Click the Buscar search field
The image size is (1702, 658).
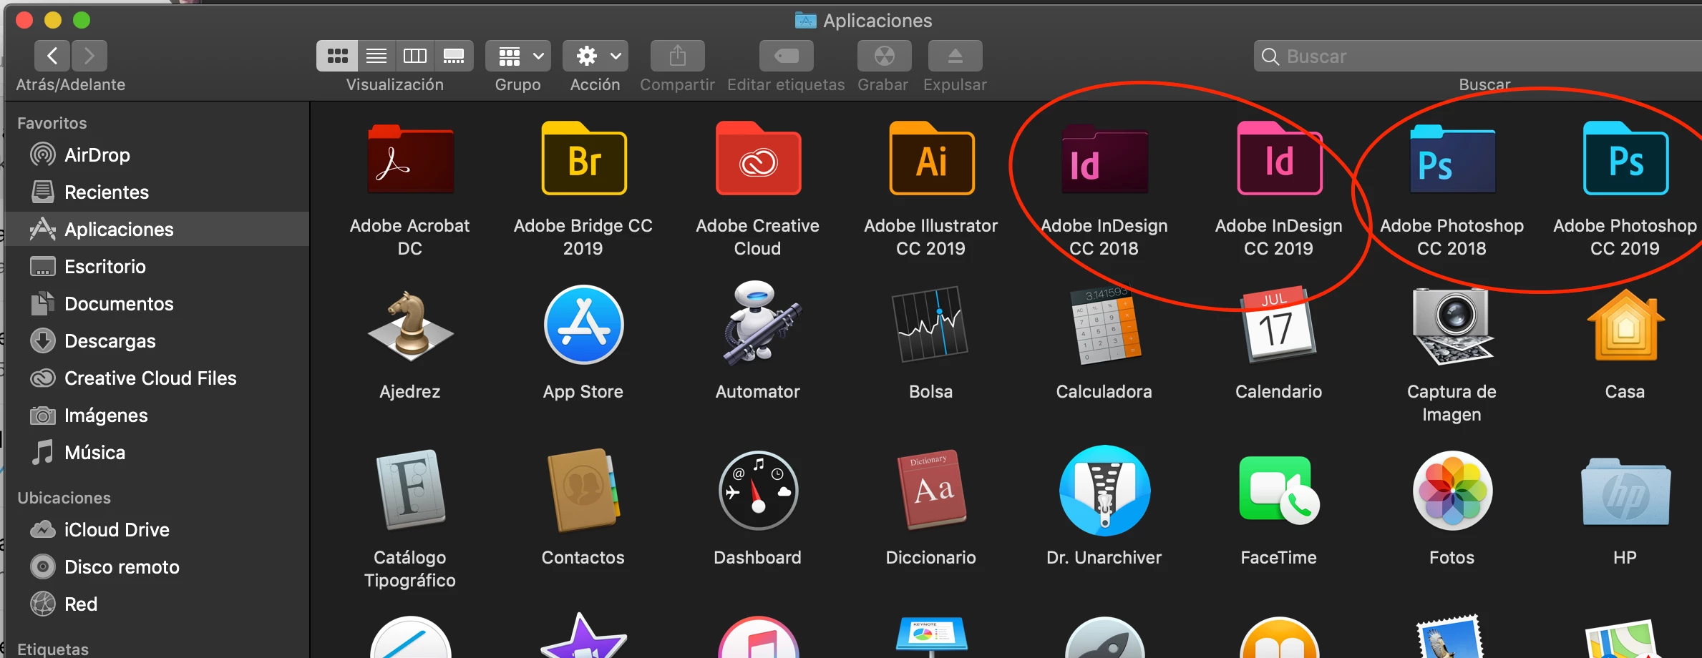(1478, 56)
